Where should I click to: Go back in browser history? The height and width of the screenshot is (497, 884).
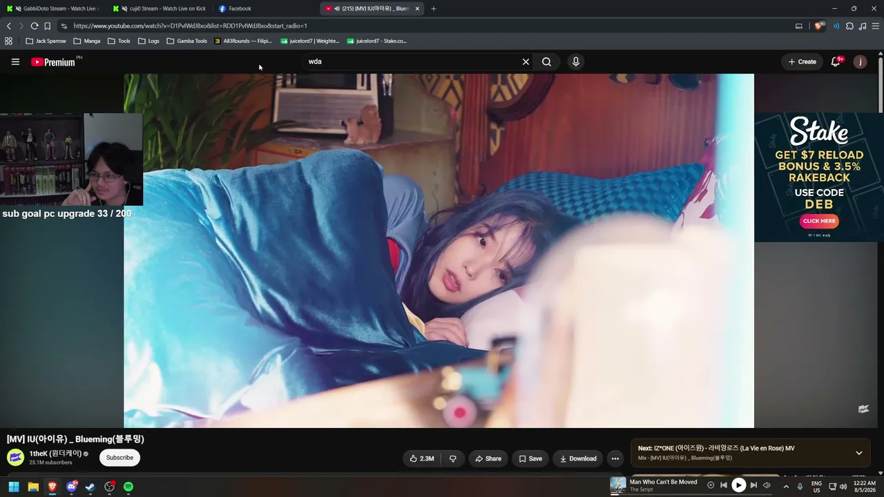point(9,26)
